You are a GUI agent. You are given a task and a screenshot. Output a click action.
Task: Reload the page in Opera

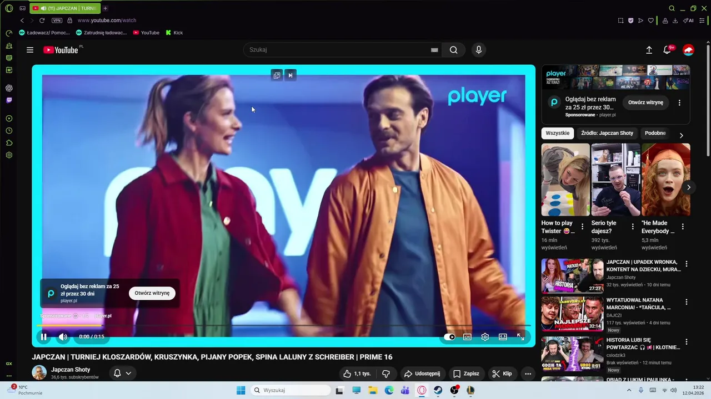click(42, 21)
